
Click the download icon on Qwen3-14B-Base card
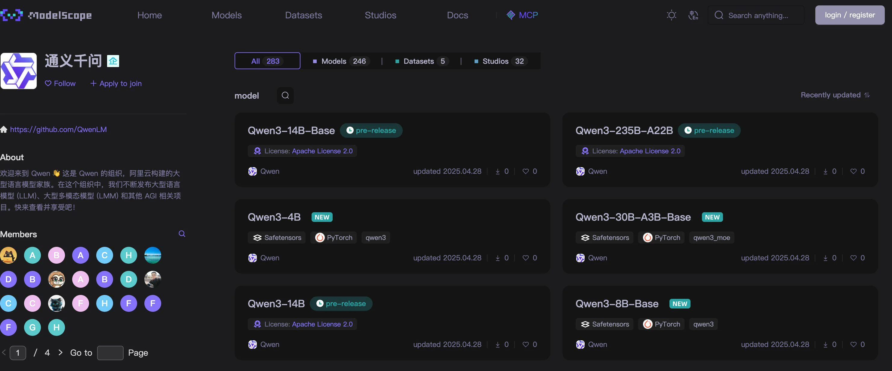(x=498, y=171)
